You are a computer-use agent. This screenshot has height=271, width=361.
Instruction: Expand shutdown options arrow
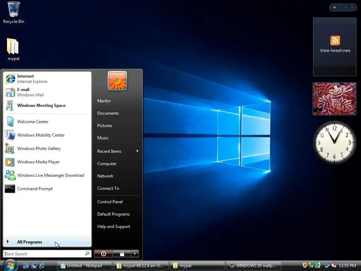point(135,254)
